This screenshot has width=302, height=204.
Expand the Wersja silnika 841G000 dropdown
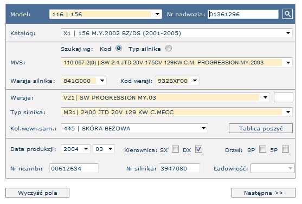83,81
